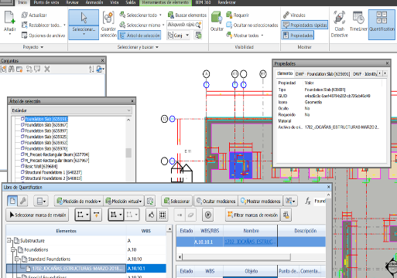Image resolution: width=397 pixels, height=278 pixels.
Task: Open the Herramientas de elemento tab
Action: click(x=166, y=2)
